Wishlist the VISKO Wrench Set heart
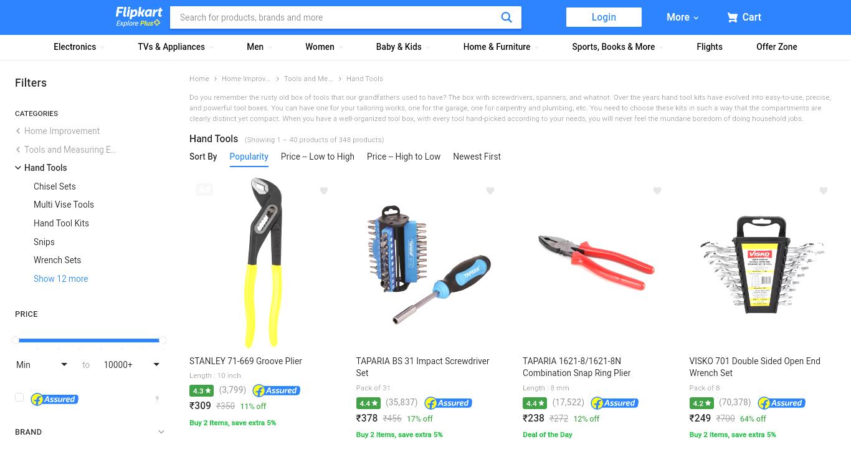The width and height of the screenshot is (851, 454). click(824, 191)
